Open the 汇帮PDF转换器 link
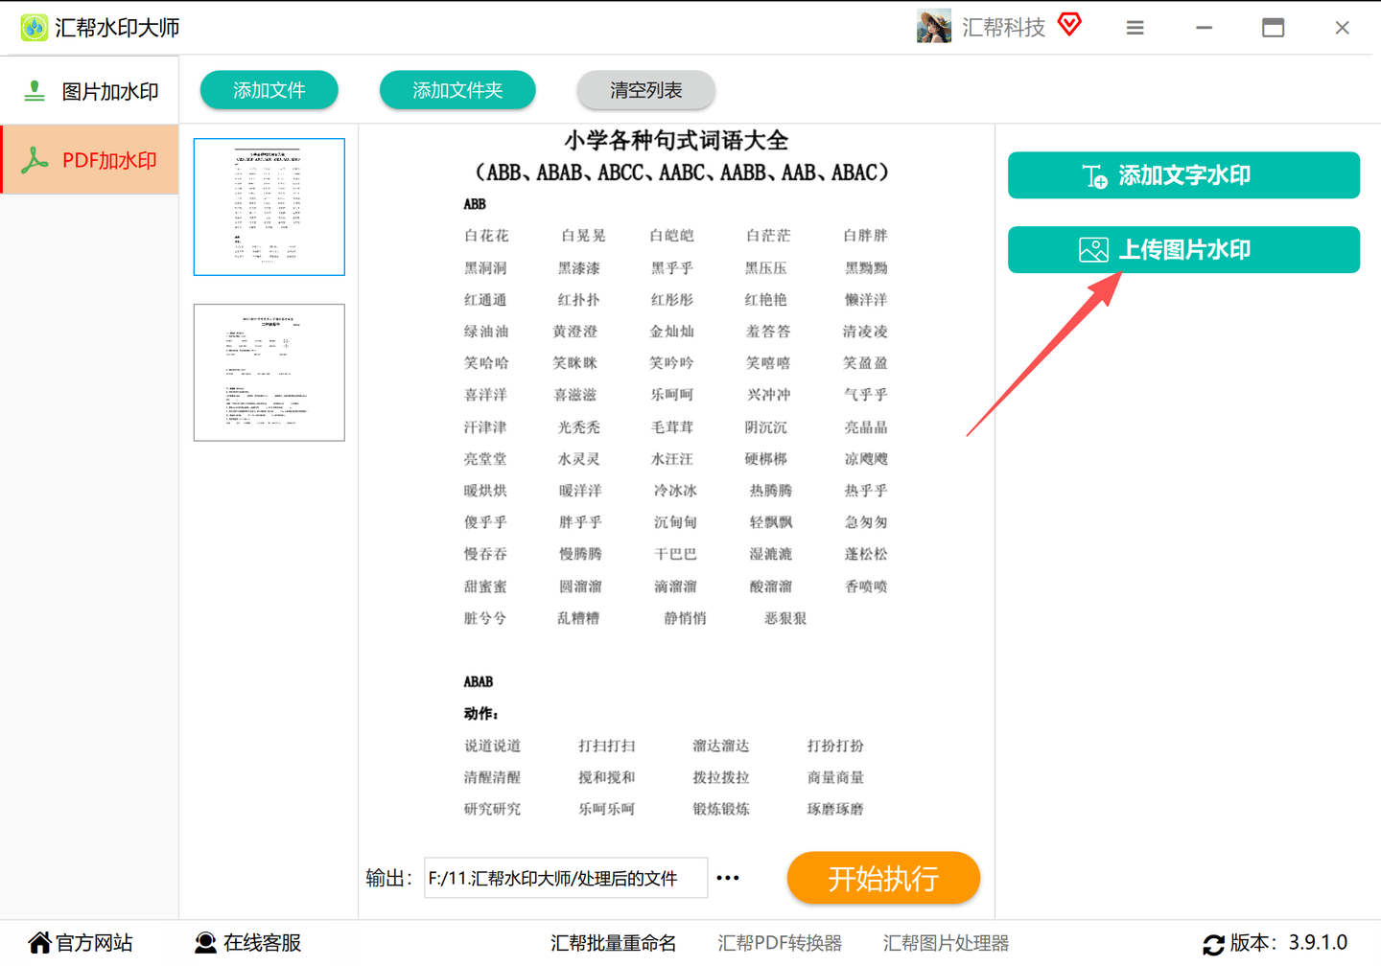Image resolution: width=1381 pixels, height=966 pixels. point(780,942)
